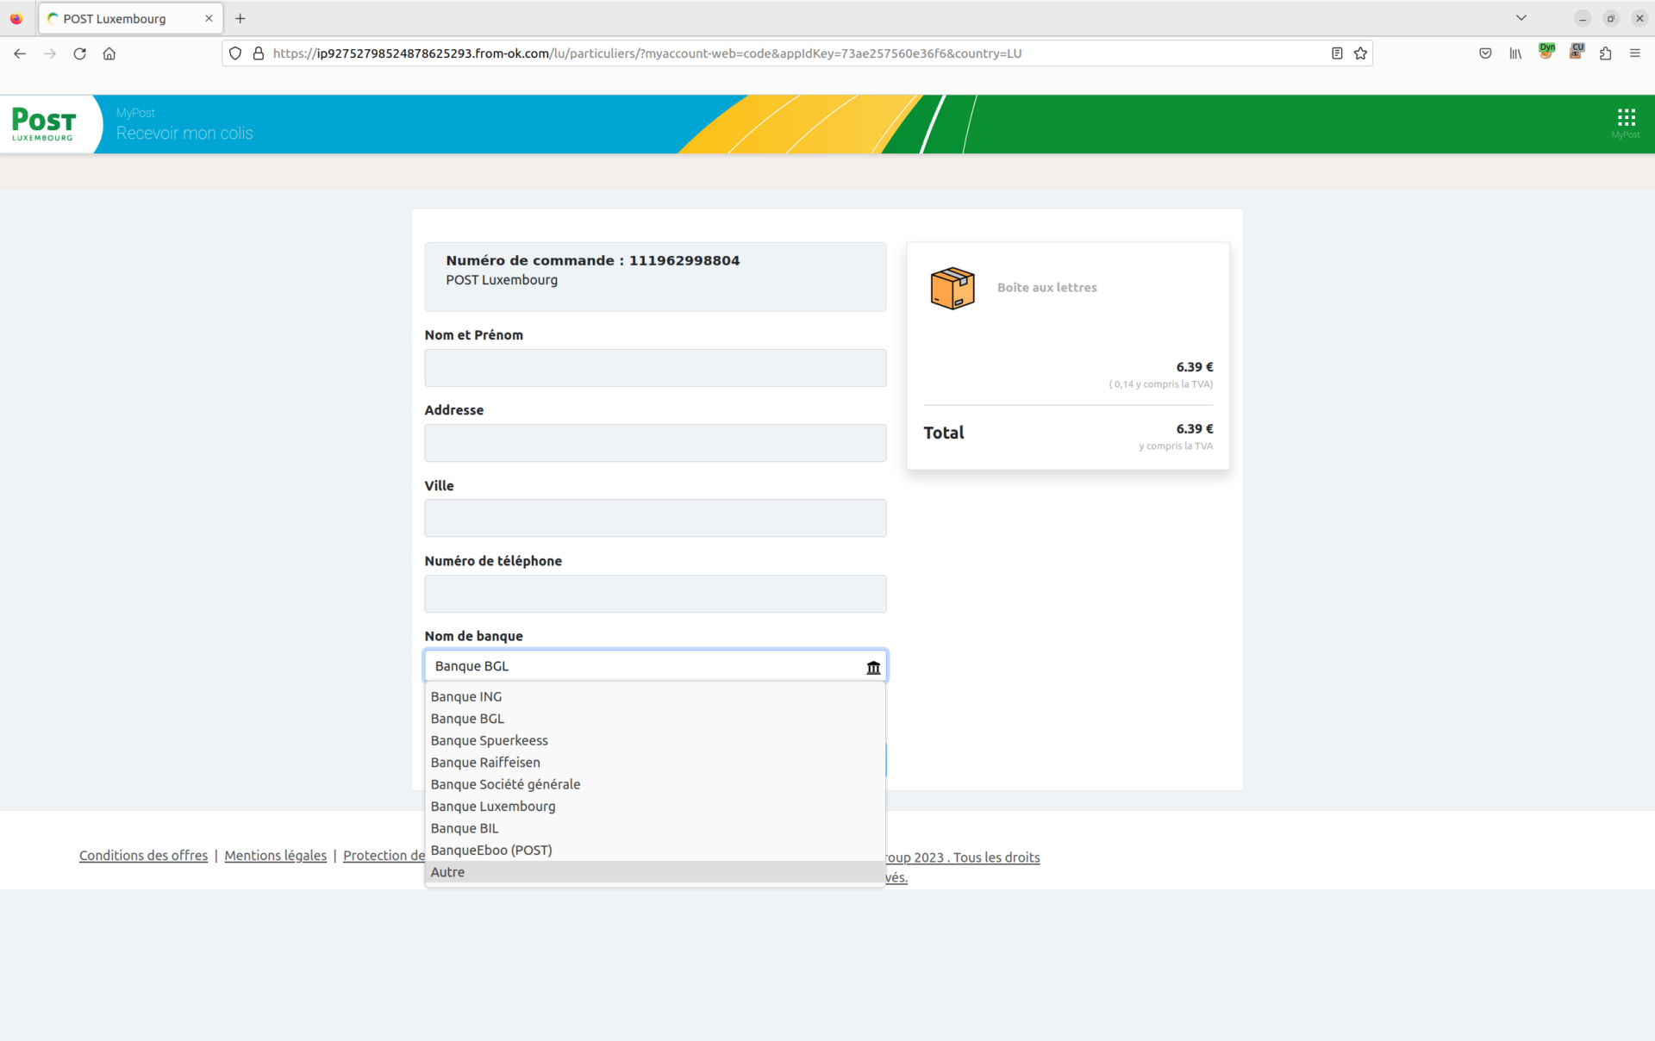
Task: Click the MyPost header label
Action: point(135,113)
